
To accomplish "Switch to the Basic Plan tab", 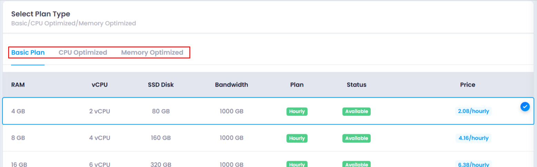I will 28,52.
